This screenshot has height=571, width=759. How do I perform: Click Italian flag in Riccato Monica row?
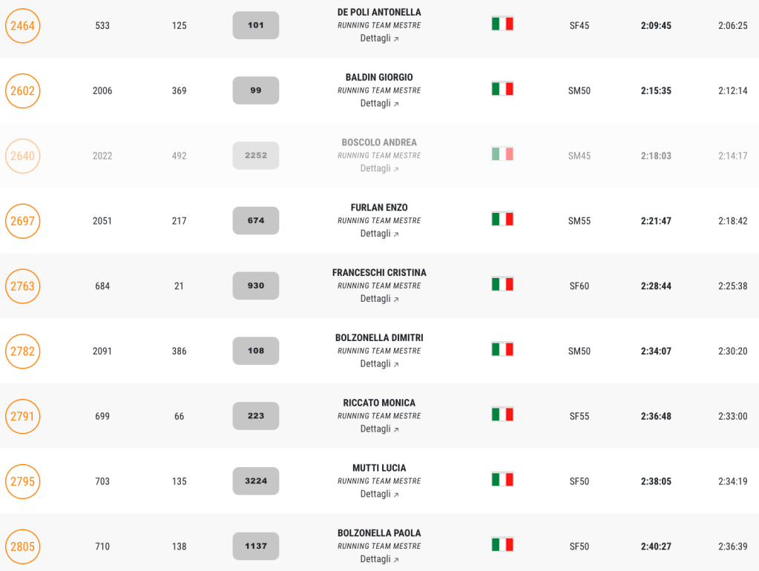pos(502,415)
